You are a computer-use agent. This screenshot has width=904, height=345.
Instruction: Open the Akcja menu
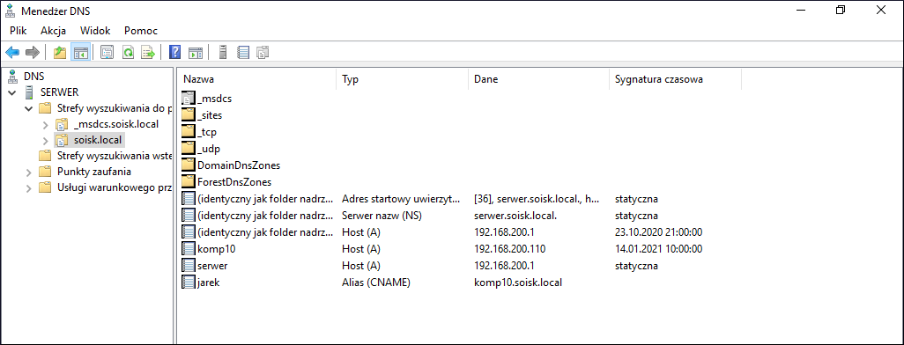point(53,31)
